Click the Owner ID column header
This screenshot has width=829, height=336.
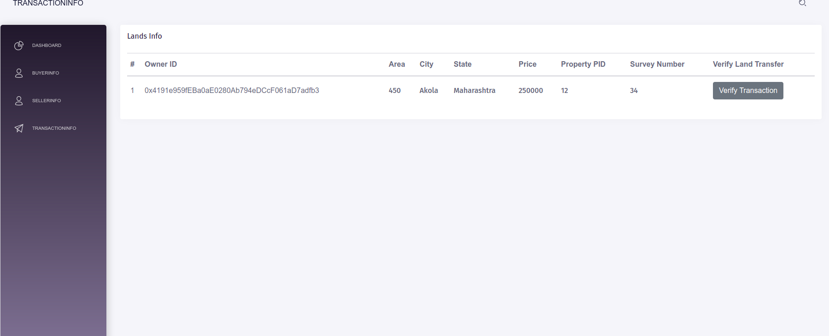click(161, 64)
